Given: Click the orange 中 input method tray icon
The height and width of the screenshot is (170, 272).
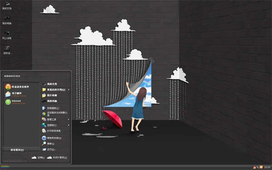Looking at the screenshot, I should point(261,167).
